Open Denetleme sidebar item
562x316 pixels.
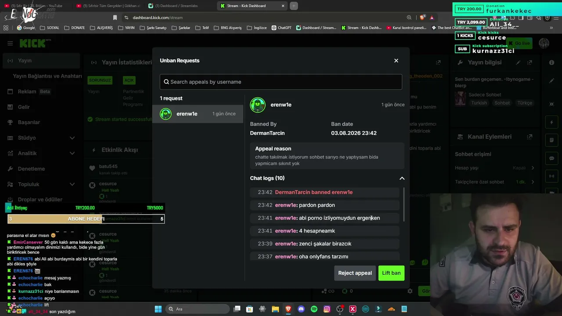[41, 169]
